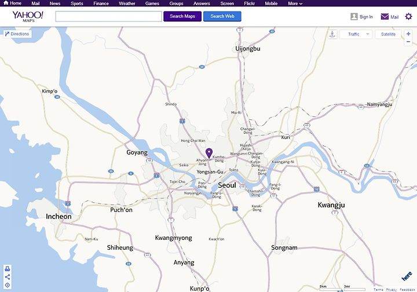Click the Hong Chai Wan label
Screen dimensions: 417x292
pyautogui.click(x=193, y=141)
